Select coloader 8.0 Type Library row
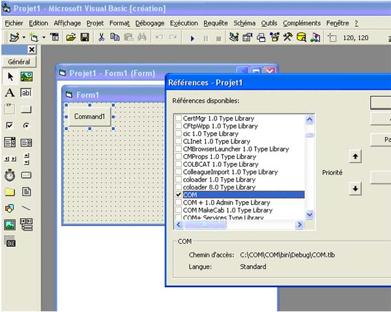The width and height of the screenshot is (391, 312). tap(219, 187)
